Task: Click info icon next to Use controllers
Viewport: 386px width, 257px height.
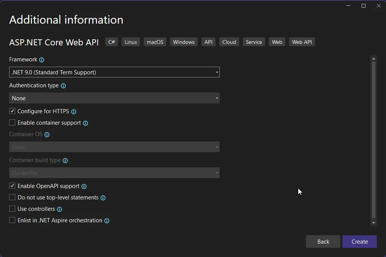Action: tap(60, 209)
